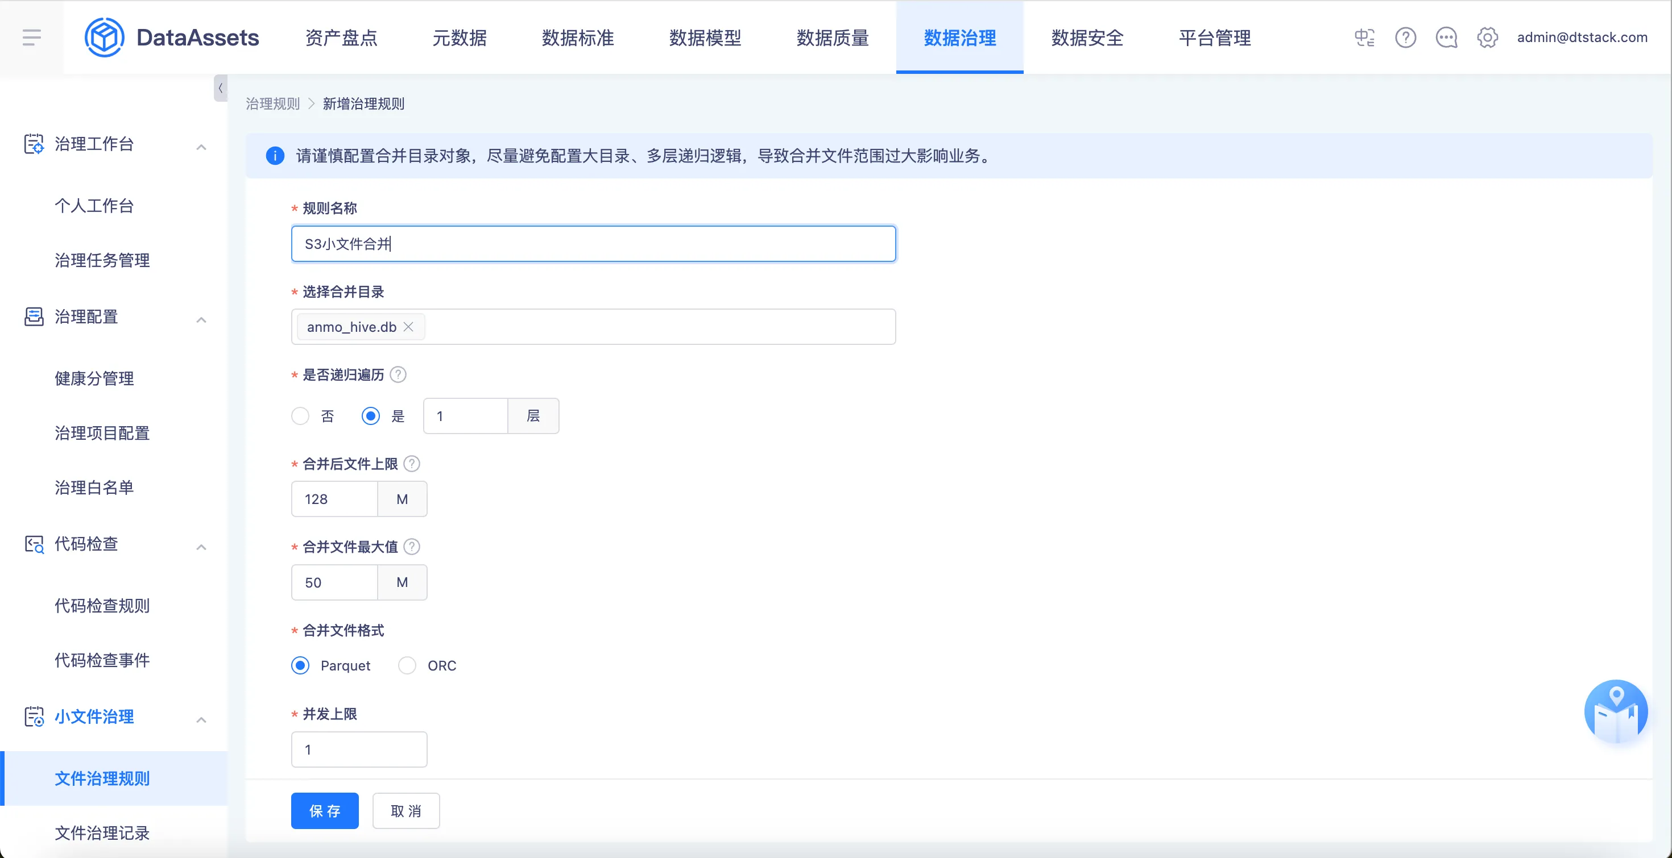This screenshot has width=1672, height=858.
Task: Collapse the sidebar with left arrow handle
Action: [221, 88]
